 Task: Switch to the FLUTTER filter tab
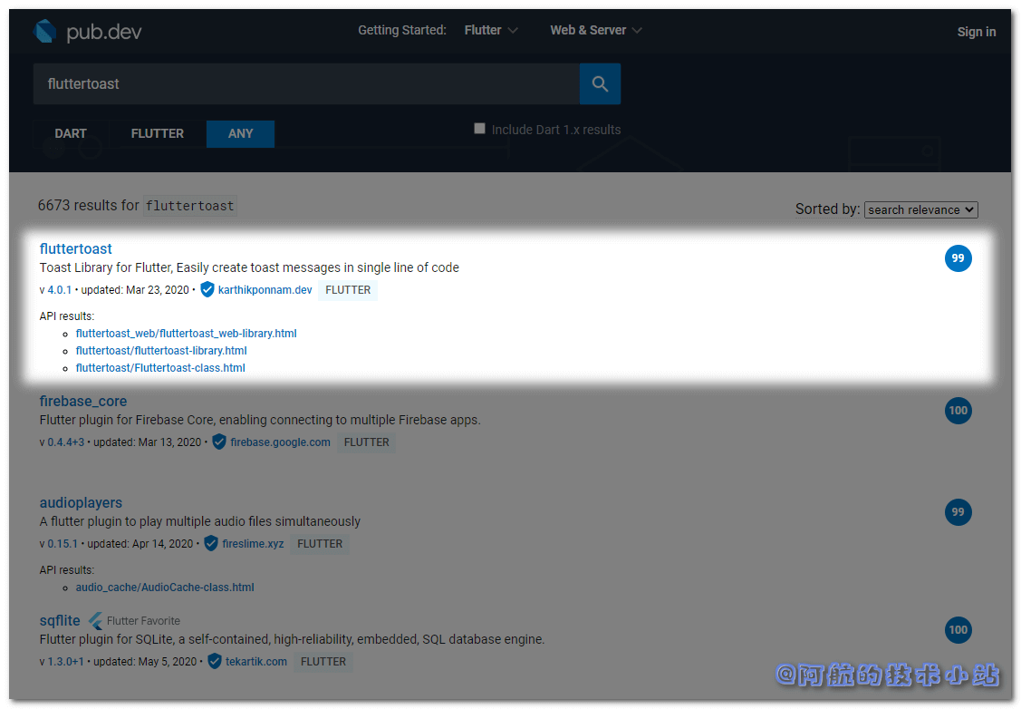158,133
